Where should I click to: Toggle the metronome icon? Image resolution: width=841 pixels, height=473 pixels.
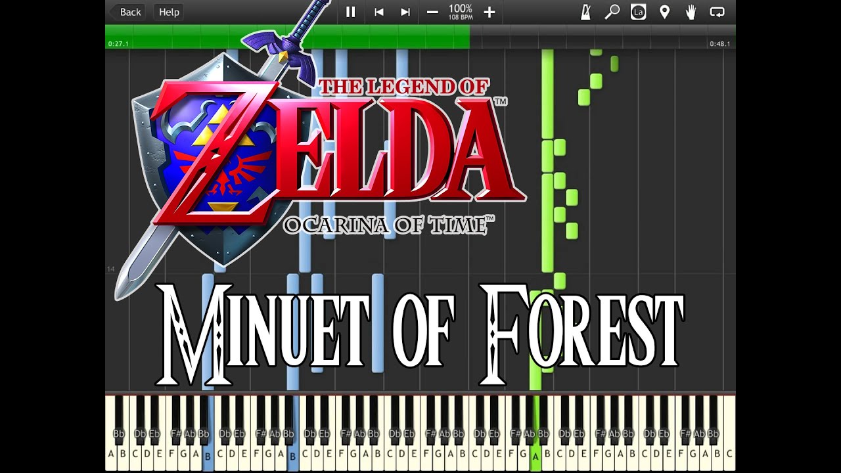[586, 12]
